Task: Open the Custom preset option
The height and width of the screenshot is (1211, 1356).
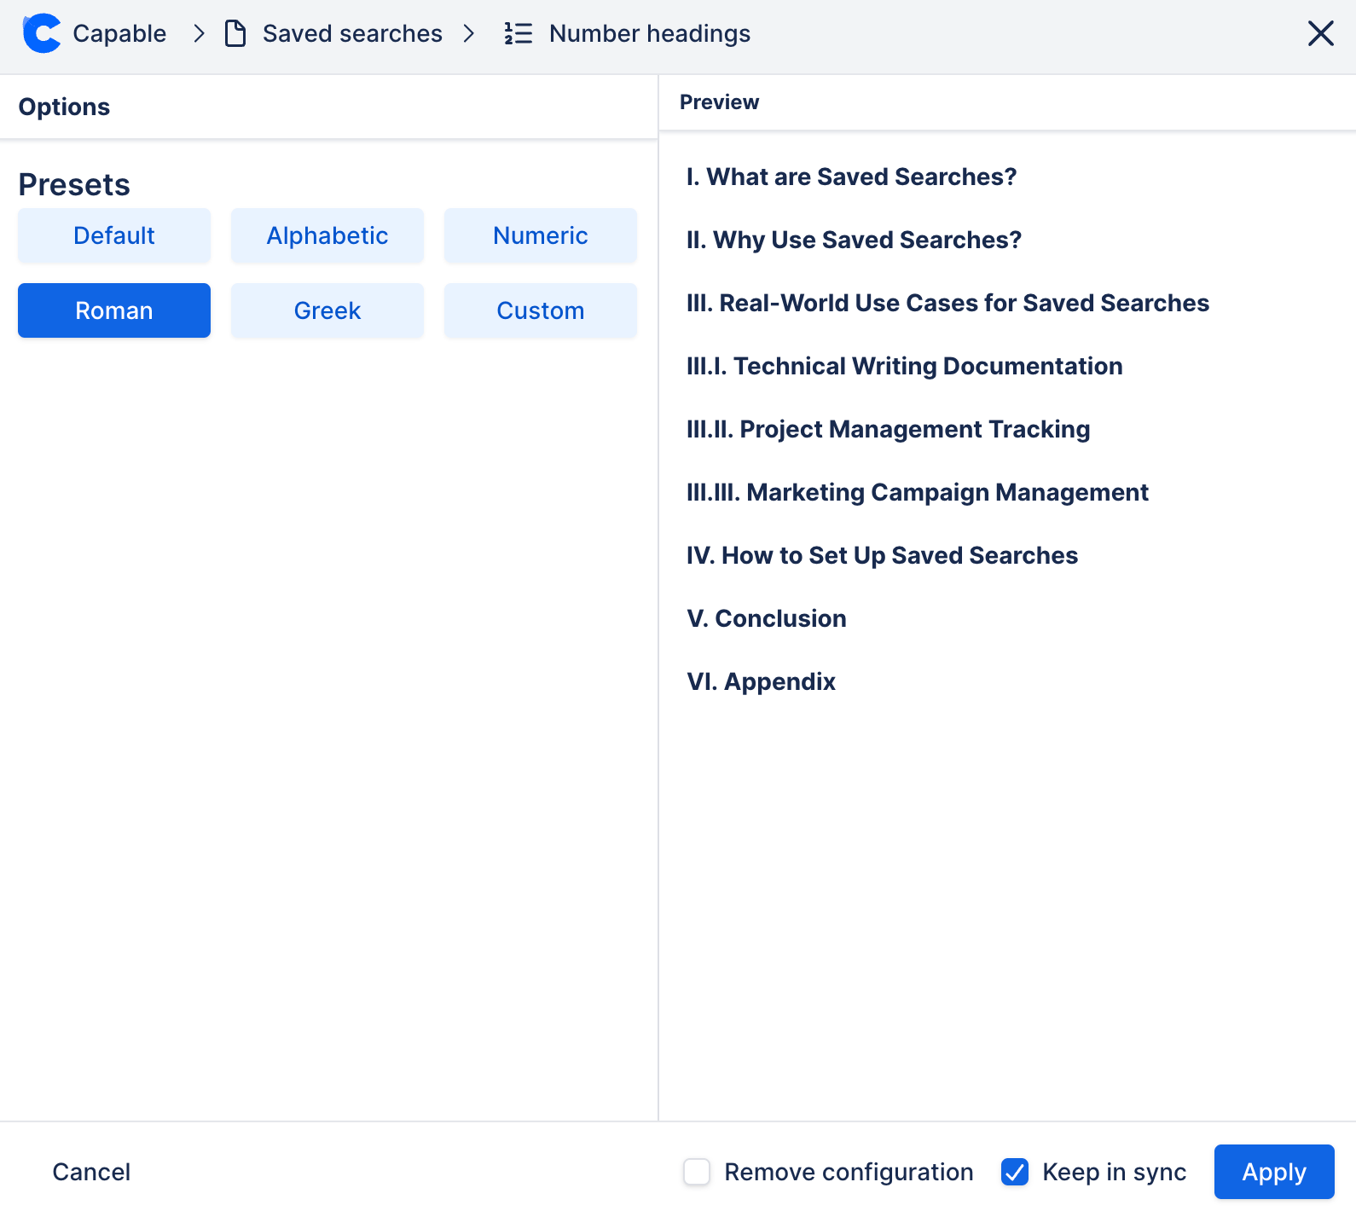Action: pos(541,311)
